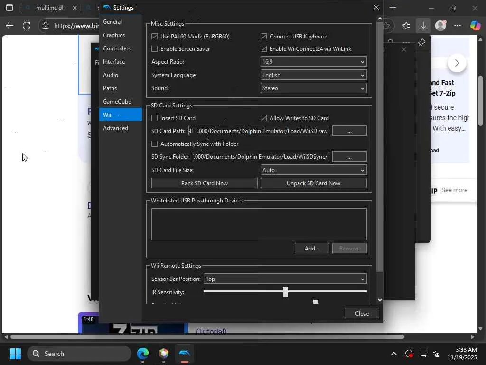The height and width of the screenshot is (365, 486).
Task: Click the IR Sensitivity slider handle
Action: (x=285, y=292)
